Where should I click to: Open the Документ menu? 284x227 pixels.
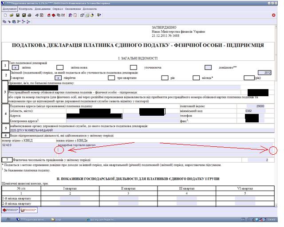(10, 8)
